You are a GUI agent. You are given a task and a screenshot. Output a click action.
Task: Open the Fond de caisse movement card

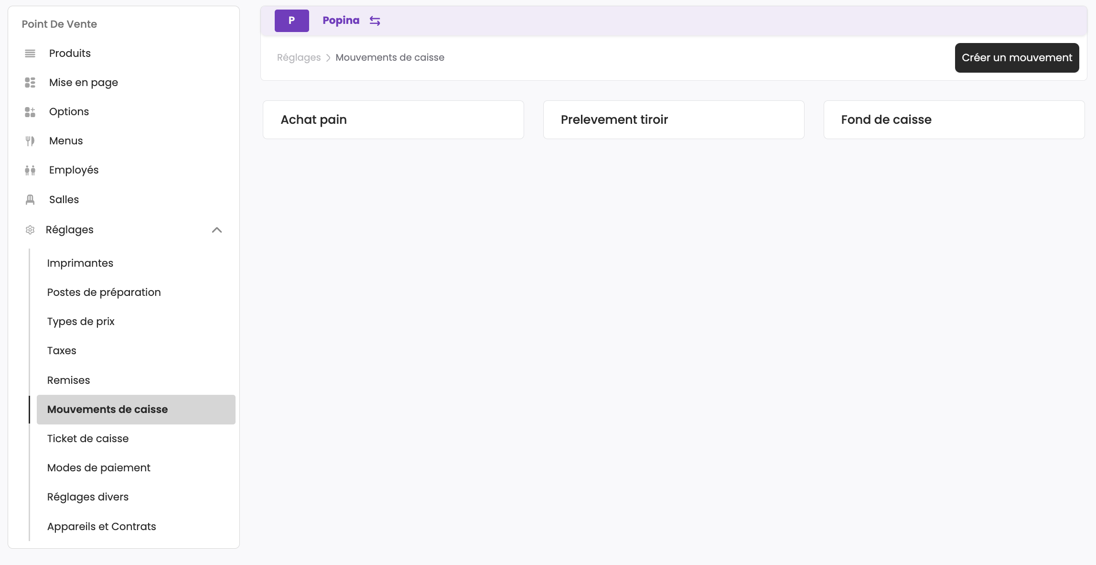[954, 120]
